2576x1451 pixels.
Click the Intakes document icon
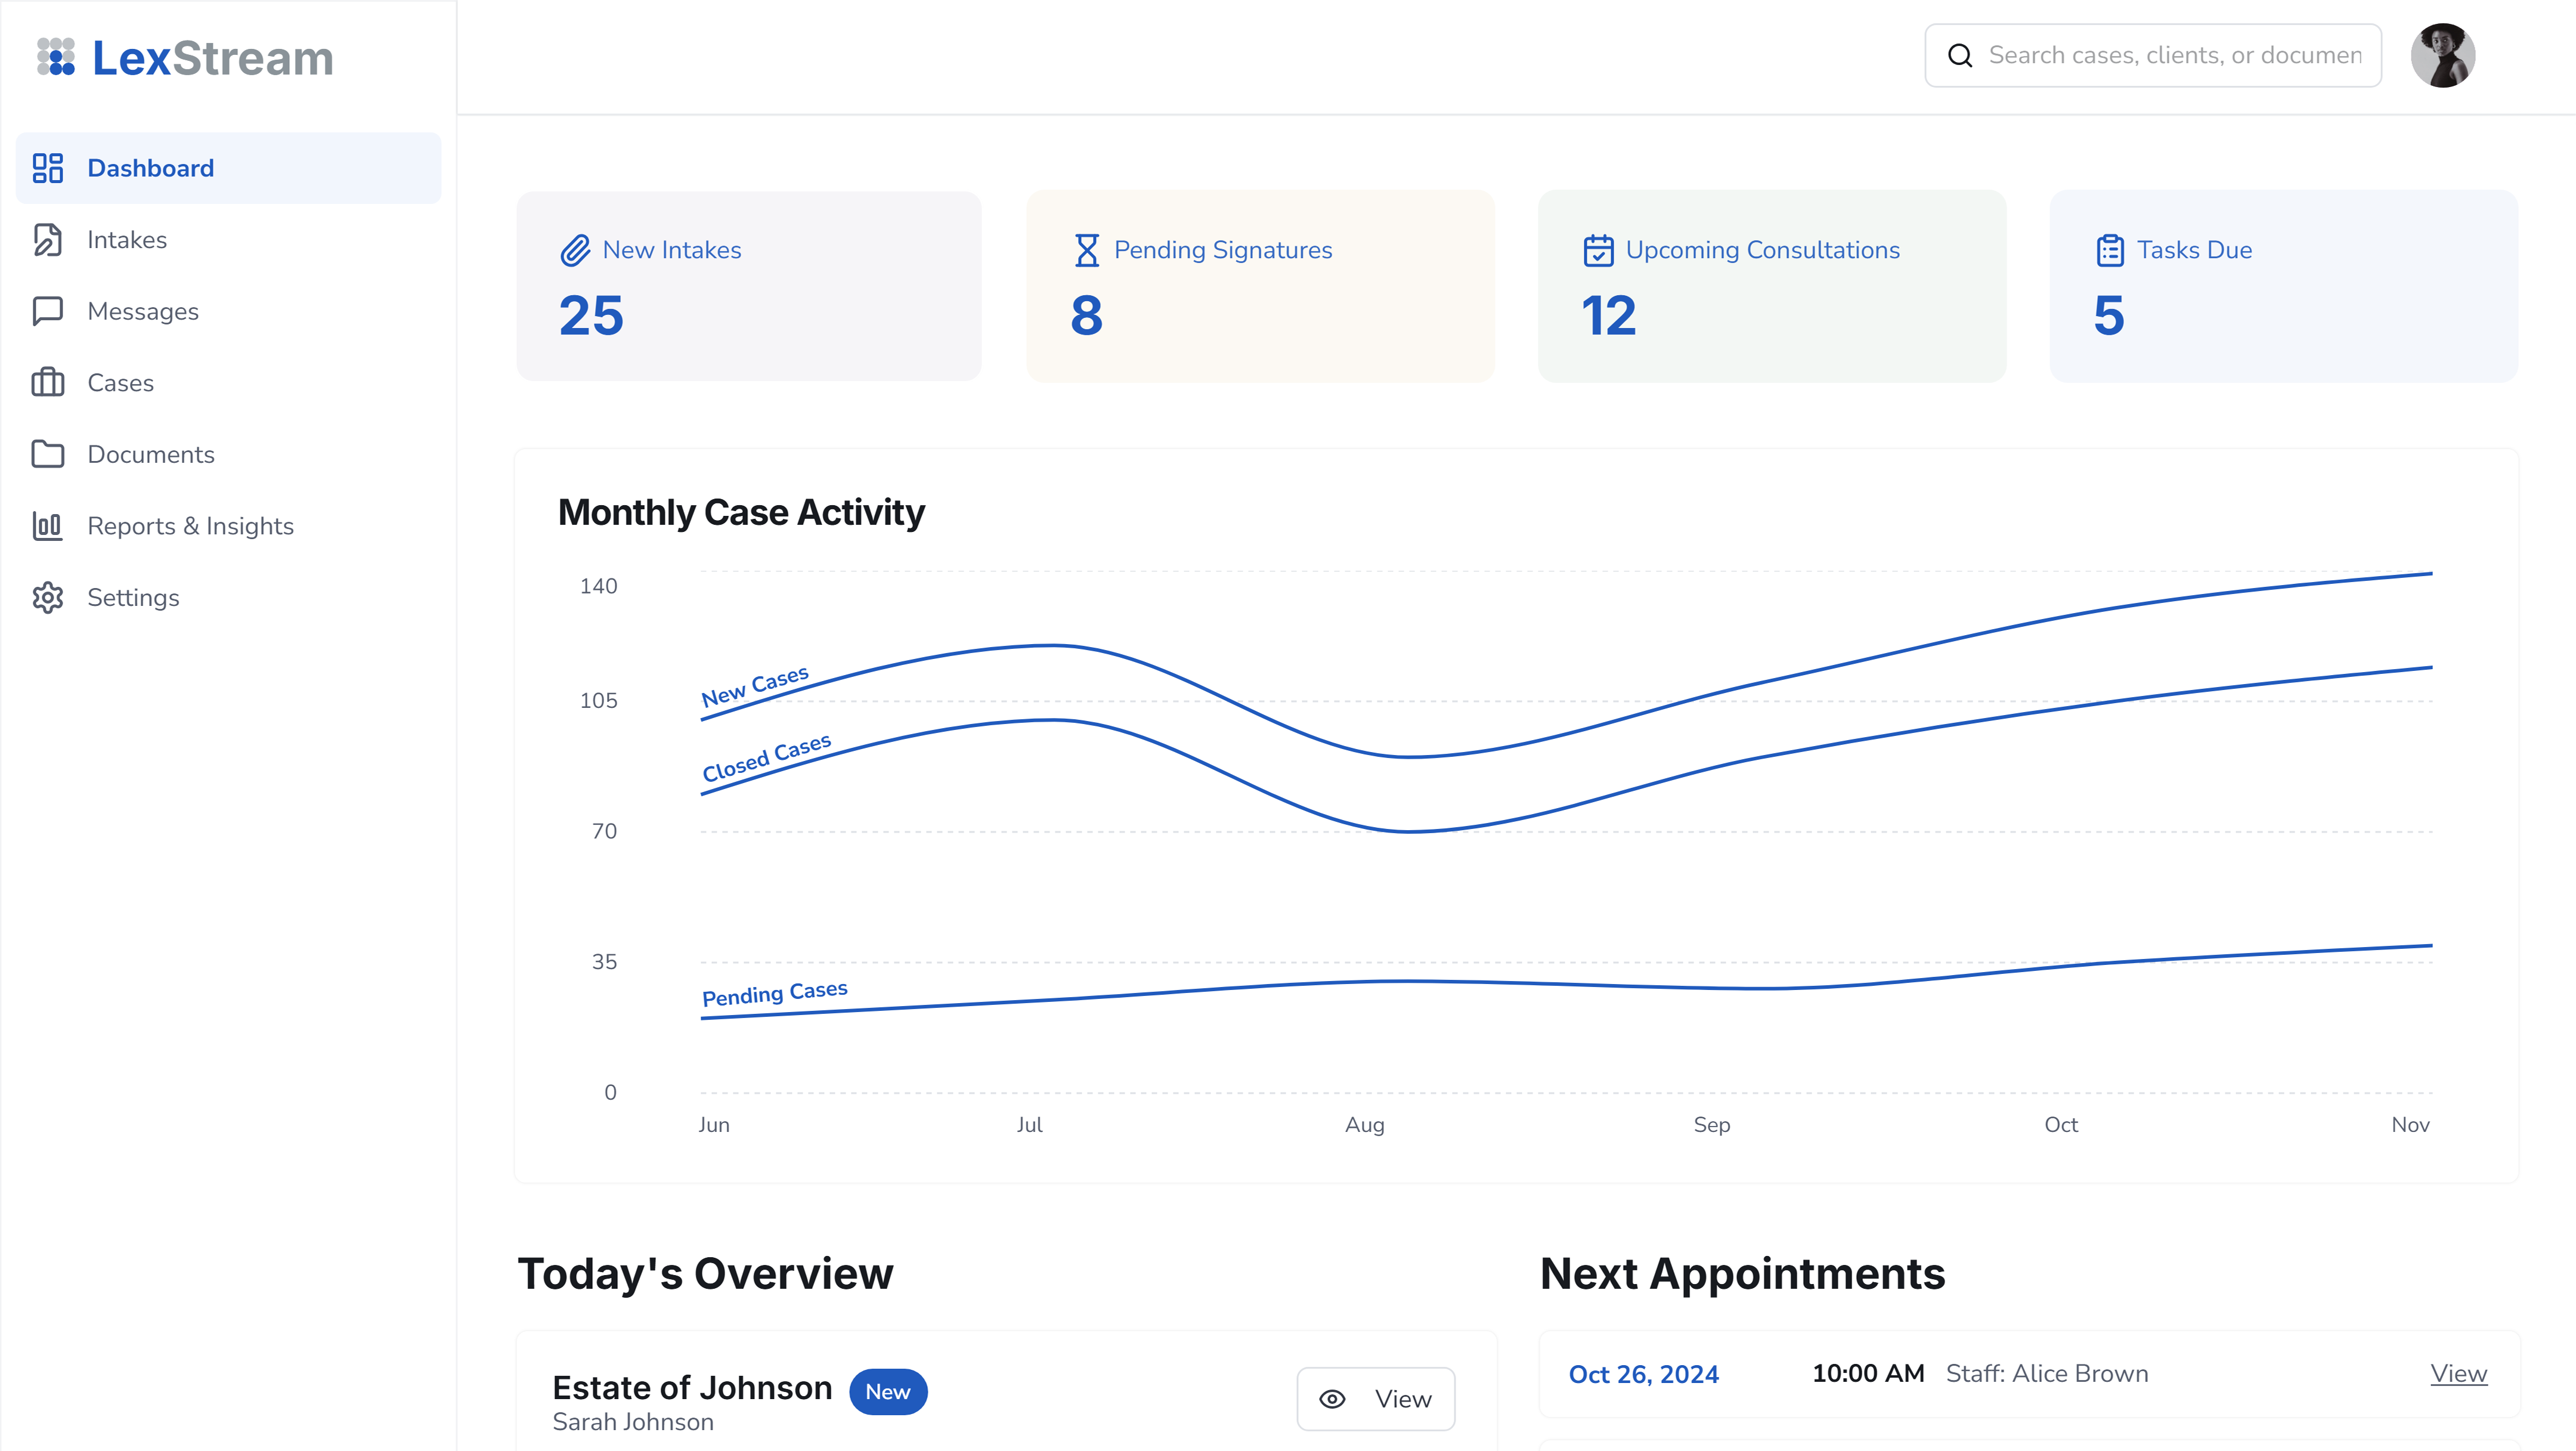point(48,240)
